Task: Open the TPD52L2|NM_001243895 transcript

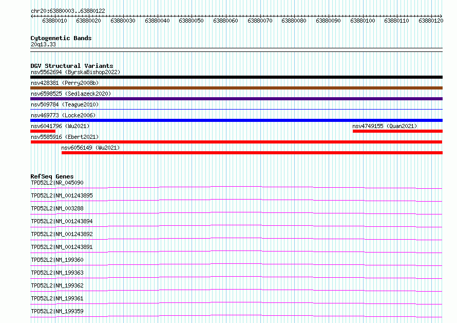Action: pos(62,195)
